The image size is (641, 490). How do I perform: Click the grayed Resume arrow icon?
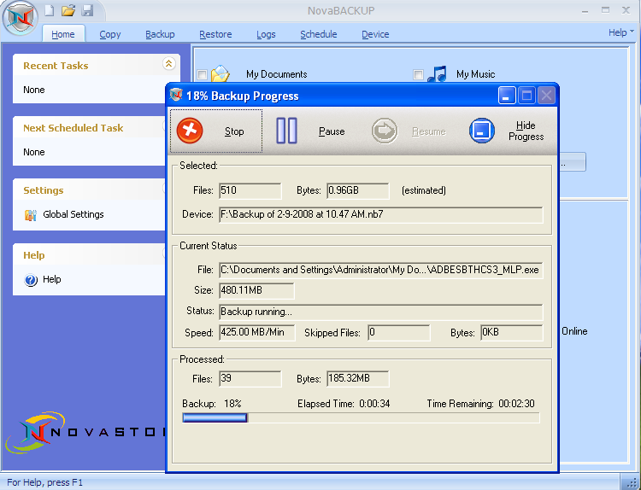point(385,131)
